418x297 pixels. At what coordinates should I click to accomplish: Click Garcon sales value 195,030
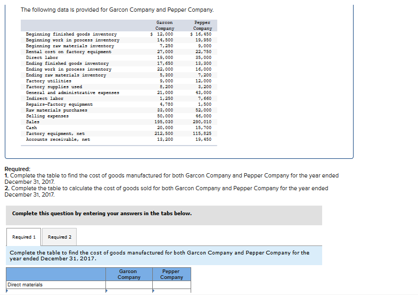pyautogui.click(x=163, y=122)
